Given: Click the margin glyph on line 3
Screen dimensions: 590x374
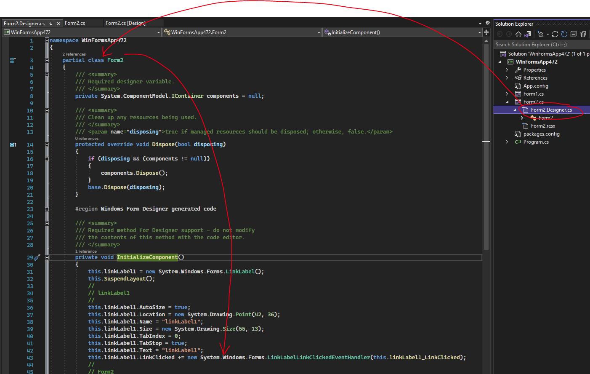Looking at the screenshot, I should (13, 60).
